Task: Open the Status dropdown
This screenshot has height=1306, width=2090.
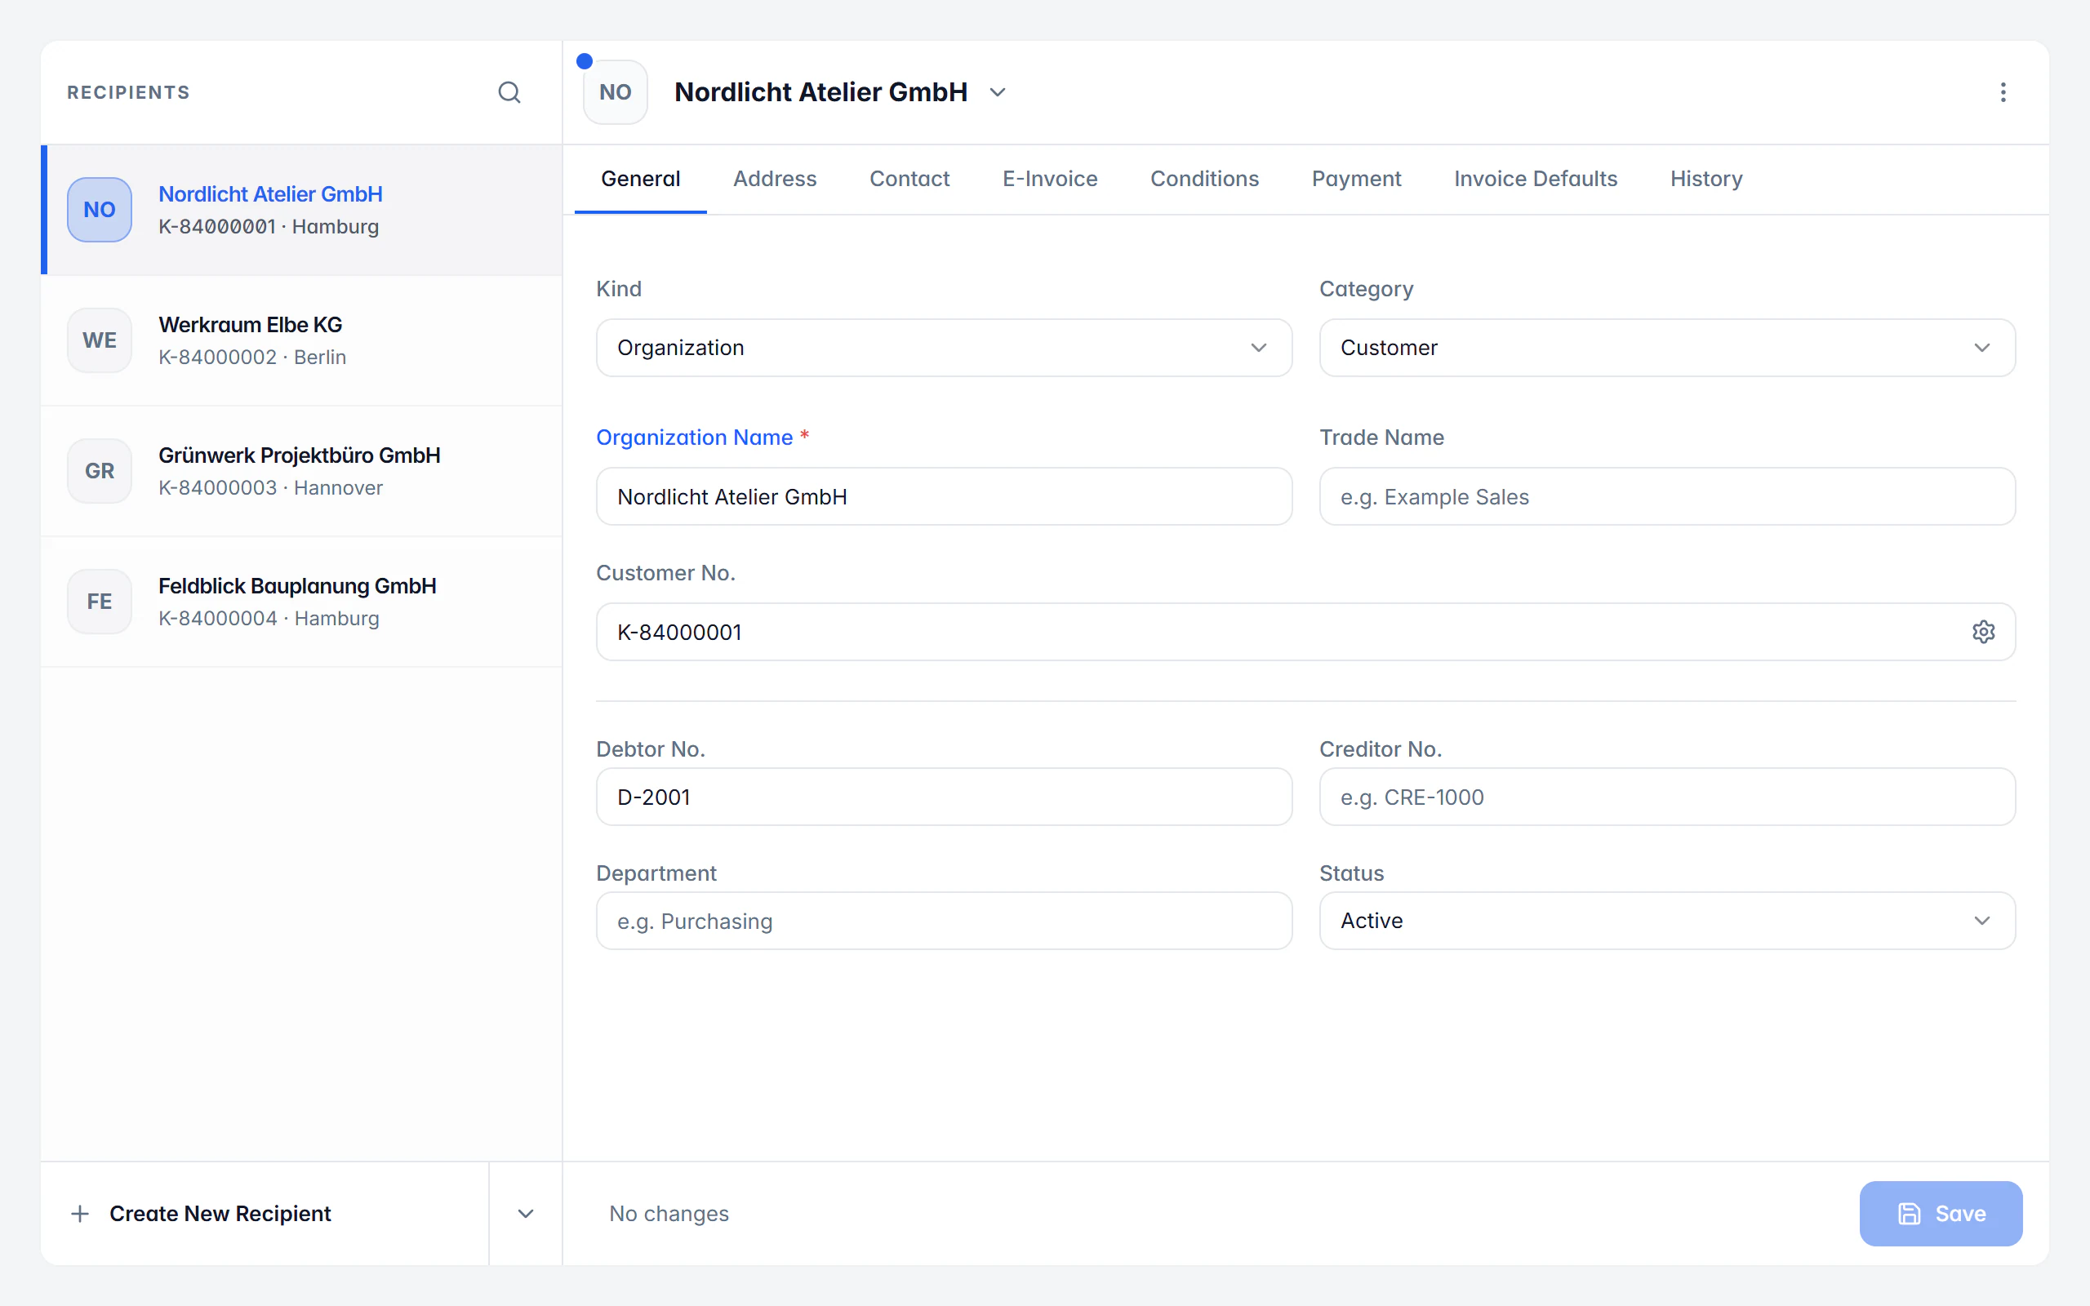Action: click(x=1667, y=921)
